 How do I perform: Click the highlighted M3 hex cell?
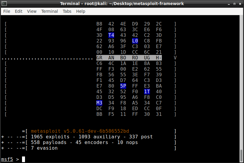pyautogui.click(x=99, y=103)
